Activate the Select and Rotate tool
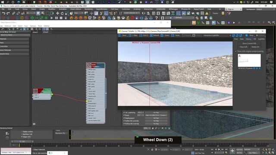 pos(62,13)
